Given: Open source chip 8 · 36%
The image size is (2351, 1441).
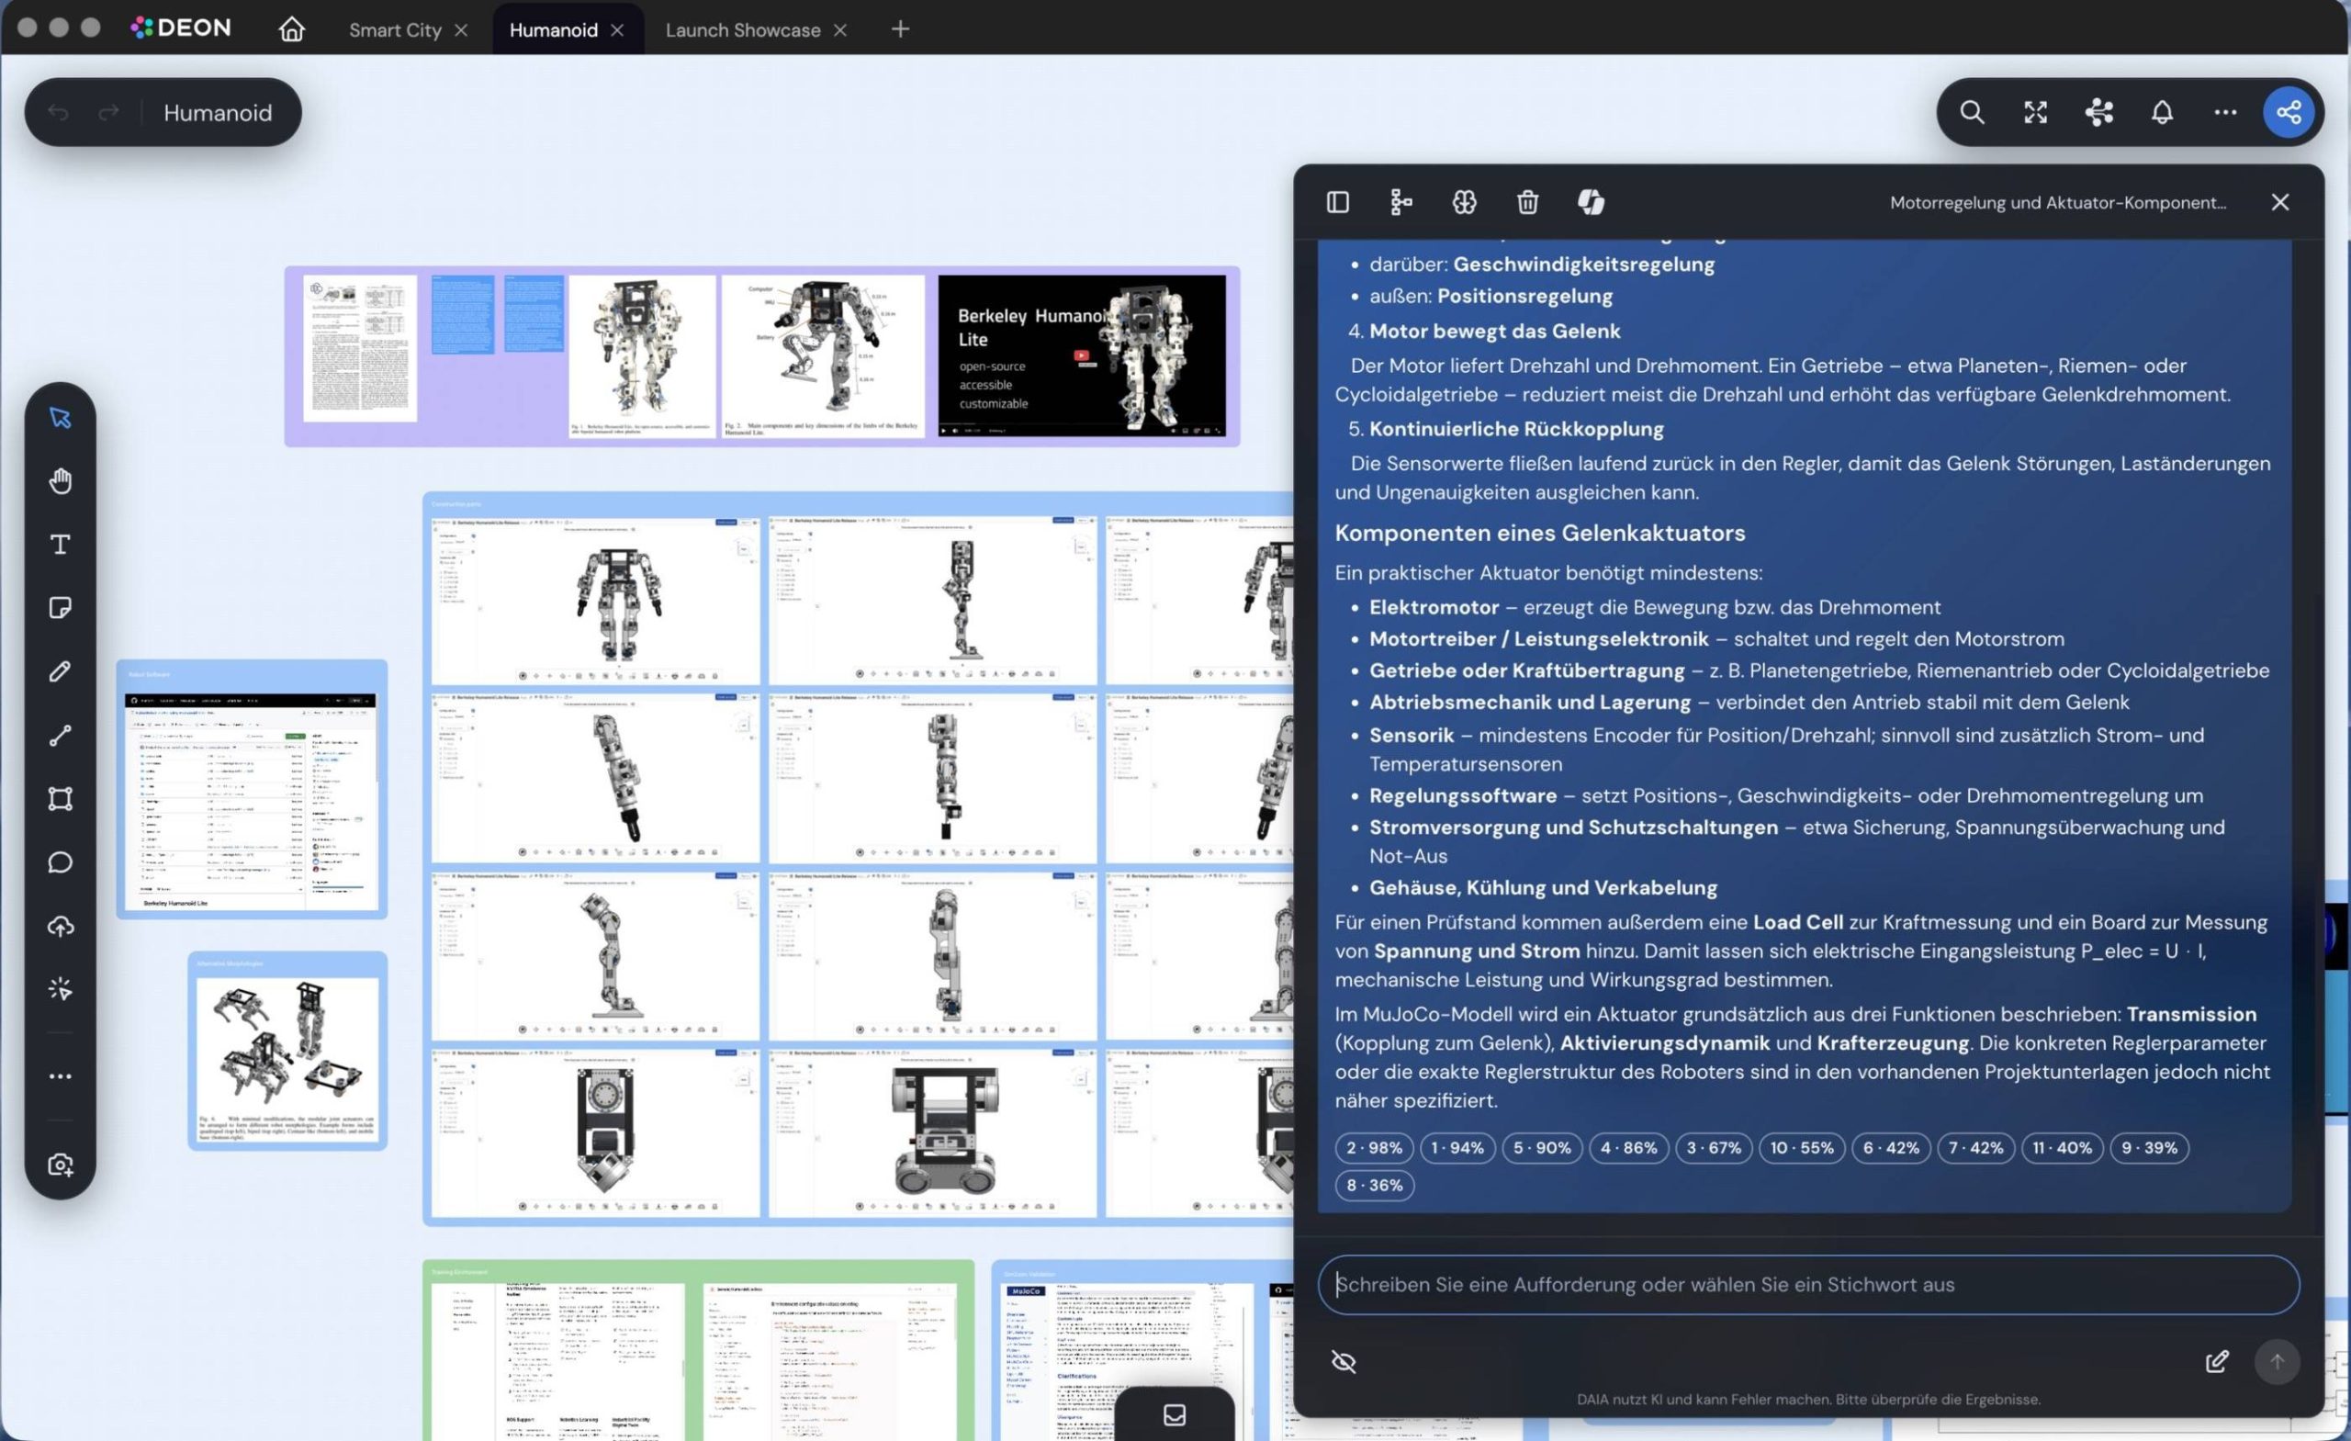Looking at the screenshot, I should [1374, 1186].
